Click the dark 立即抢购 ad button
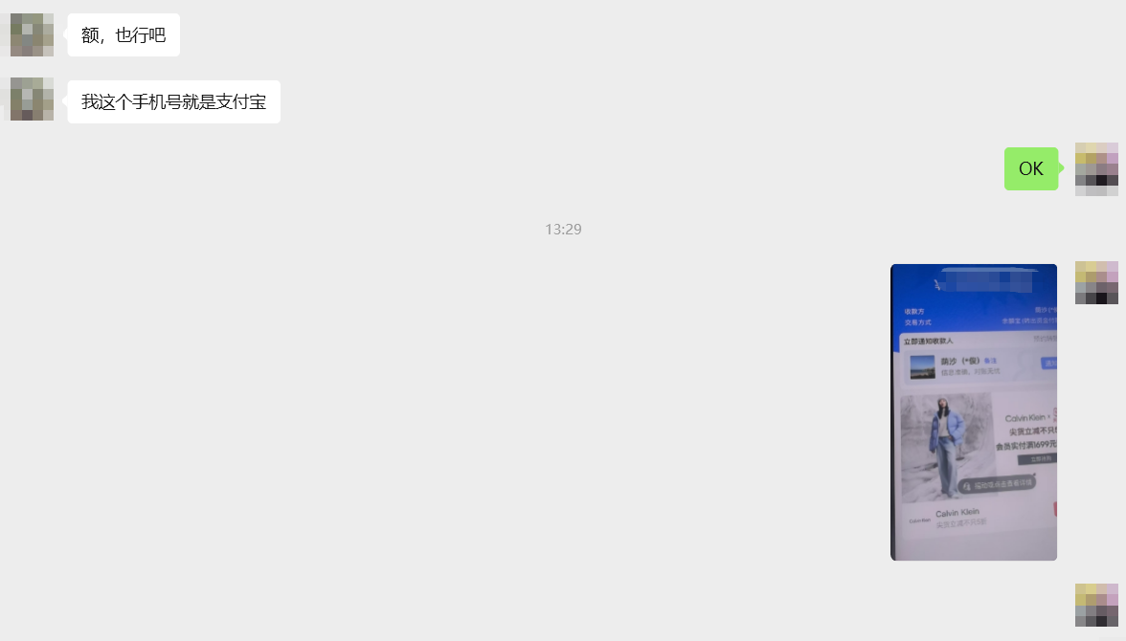The height and width of the screenshot is (641, 1126). click(x=1038, y=458)
